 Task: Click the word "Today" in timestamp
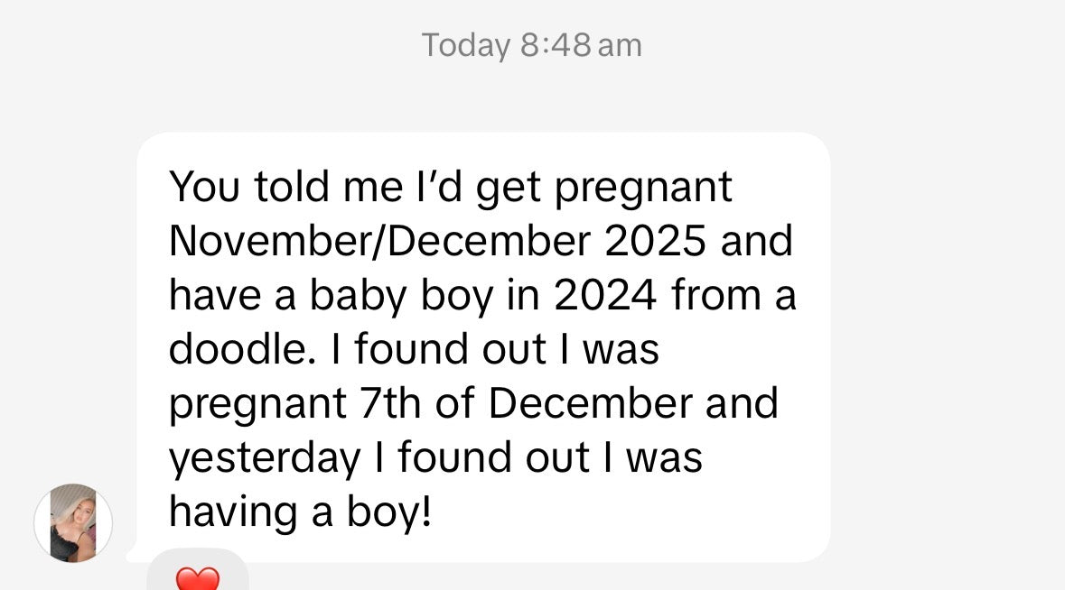(x=465, y=45)
